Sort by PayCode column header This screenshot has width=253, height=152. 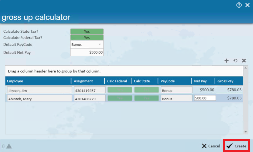coord(174,81)
